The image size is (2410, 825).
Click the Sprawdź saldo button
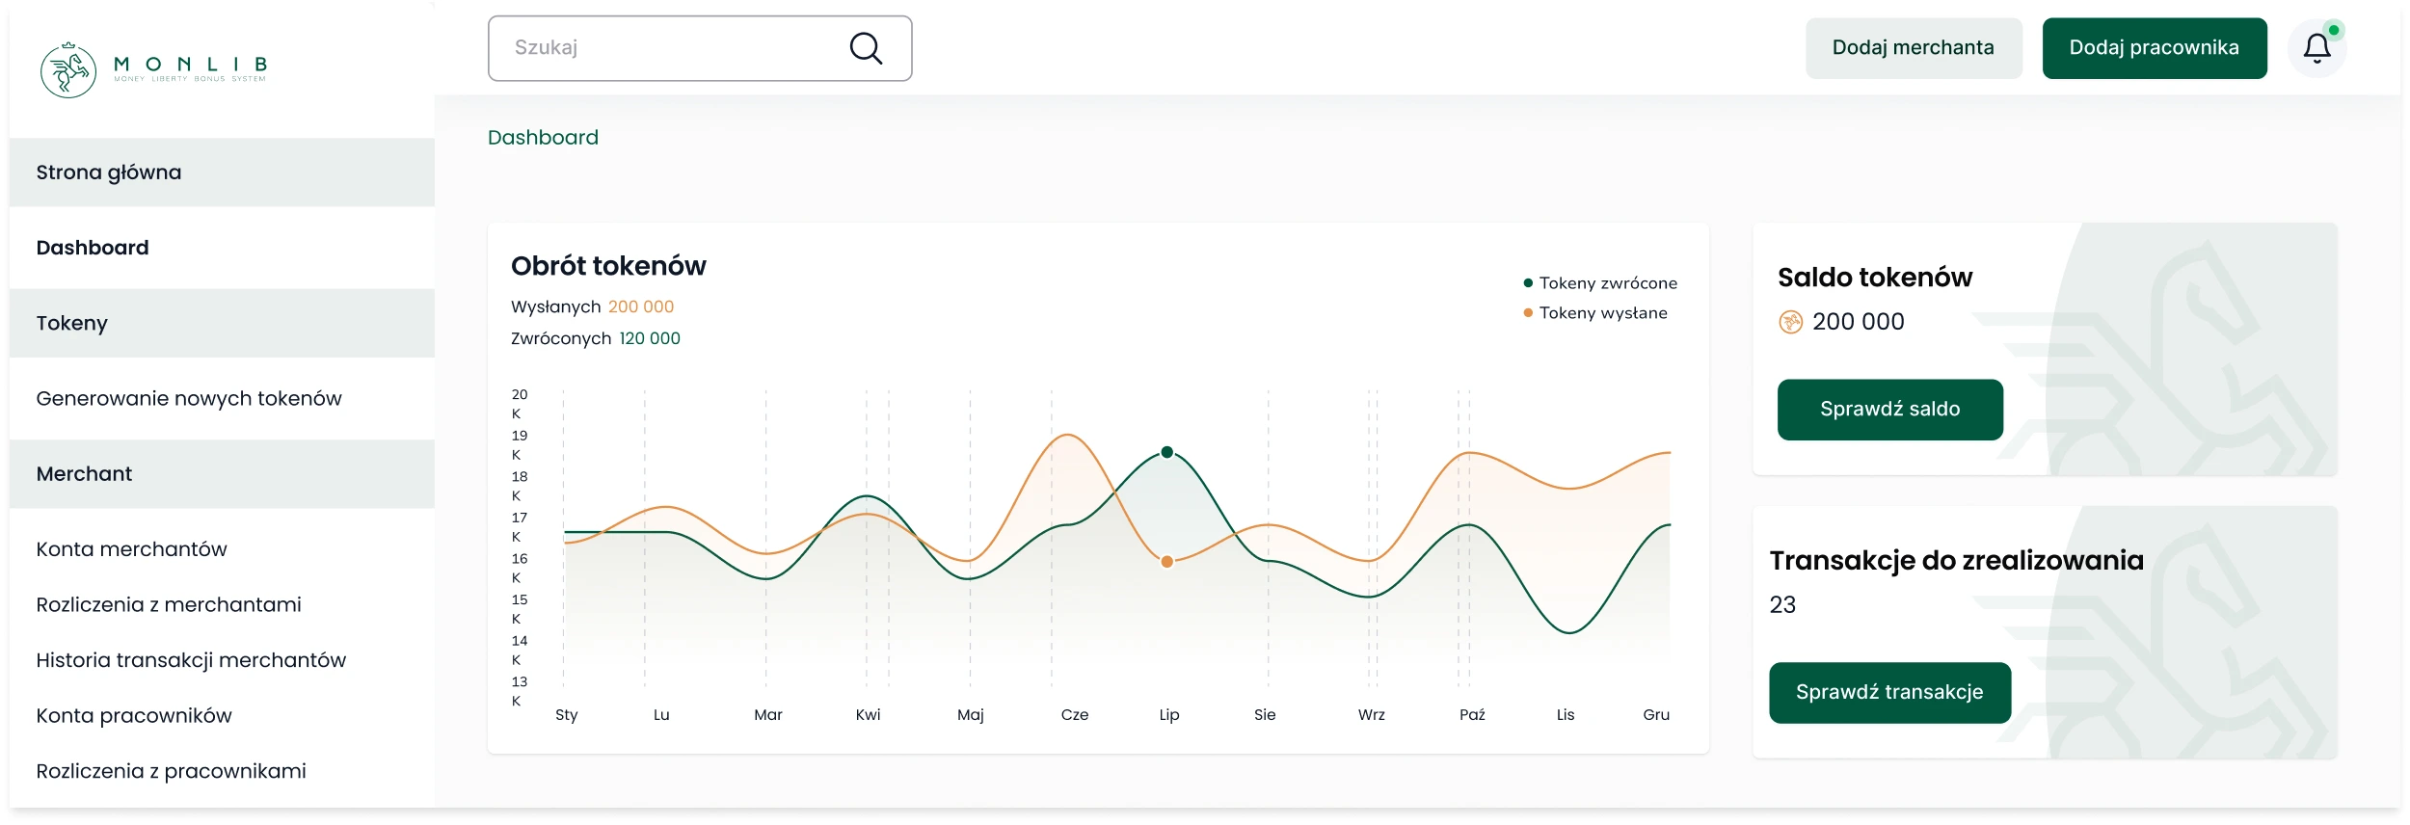tap(1889, 410)
